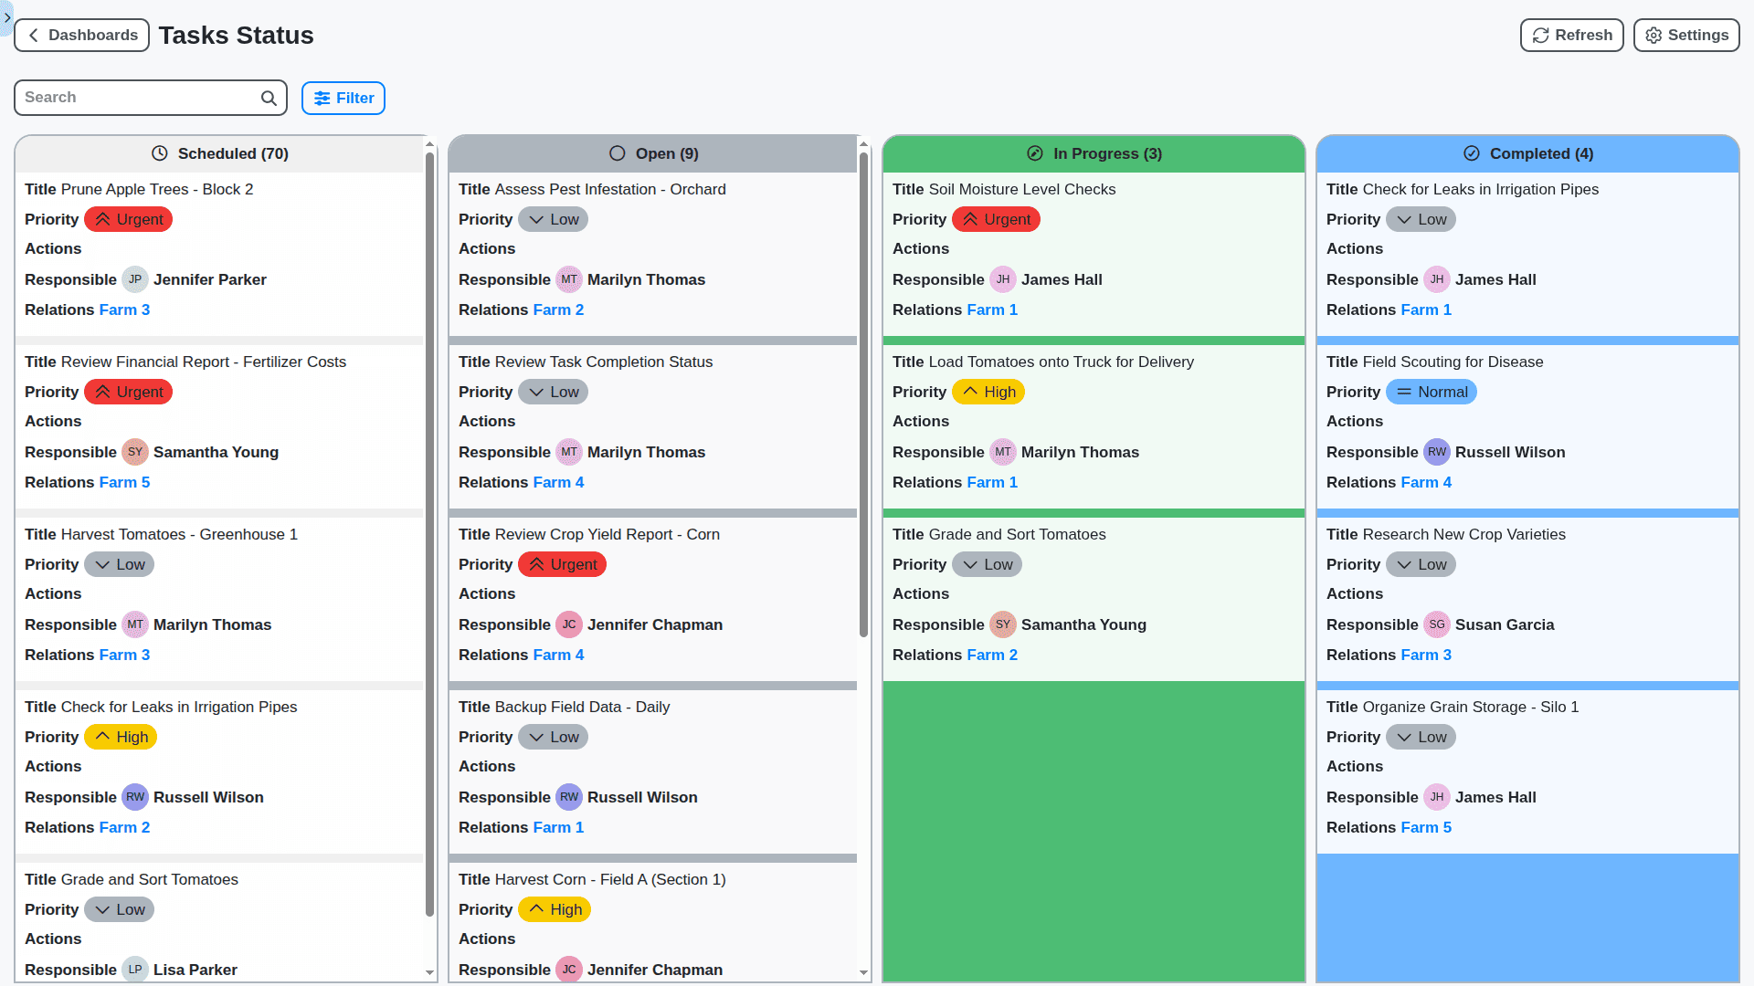Image resolution: width=1754 pixels, height=986 pixels.
Task: Click the search magnifier icon
Action: [x=268, y=97]
